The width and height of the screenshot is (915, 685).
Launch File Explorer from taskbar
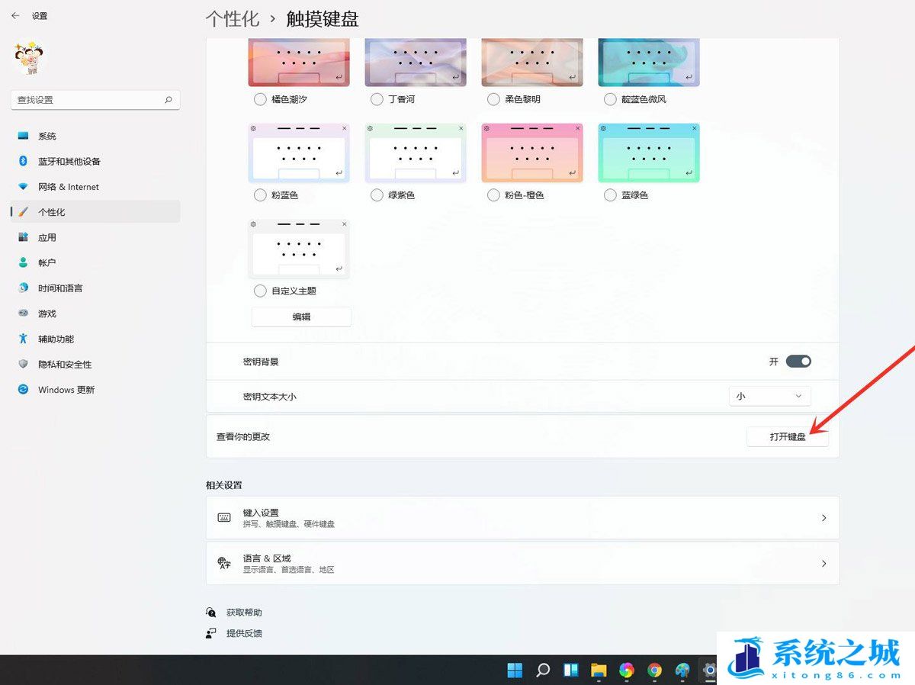pos(599,671)
